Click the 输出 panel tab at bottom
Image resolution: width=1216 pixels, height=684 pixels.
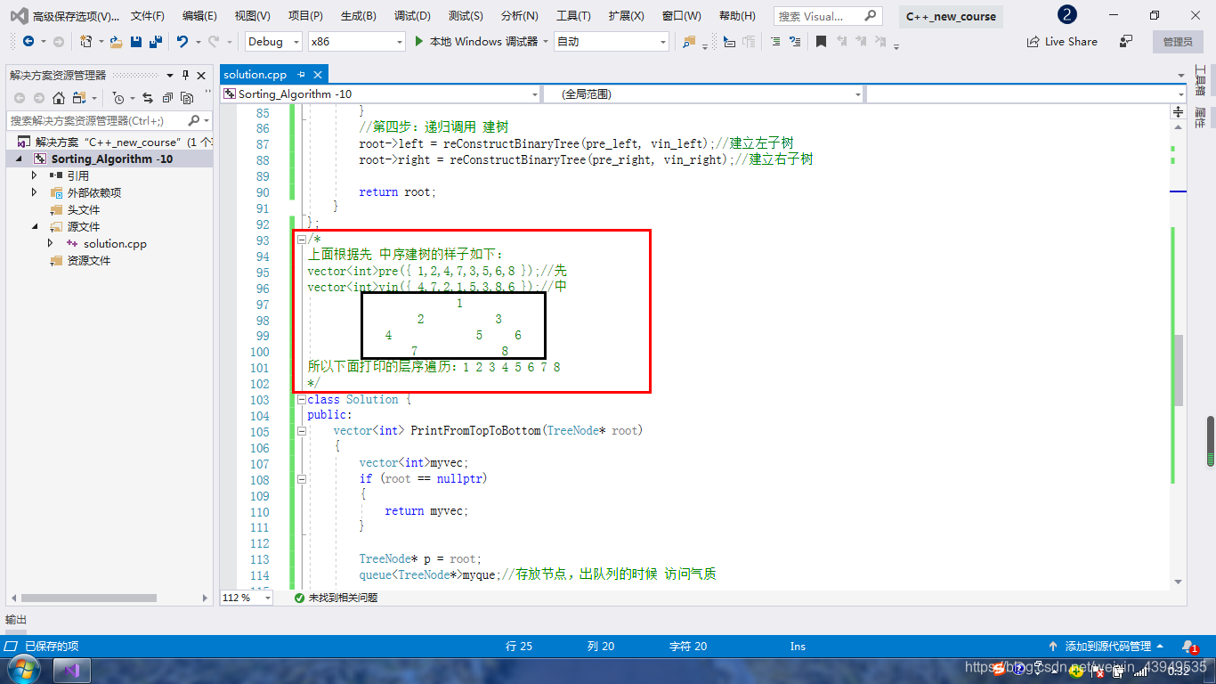tap(16, 619)
